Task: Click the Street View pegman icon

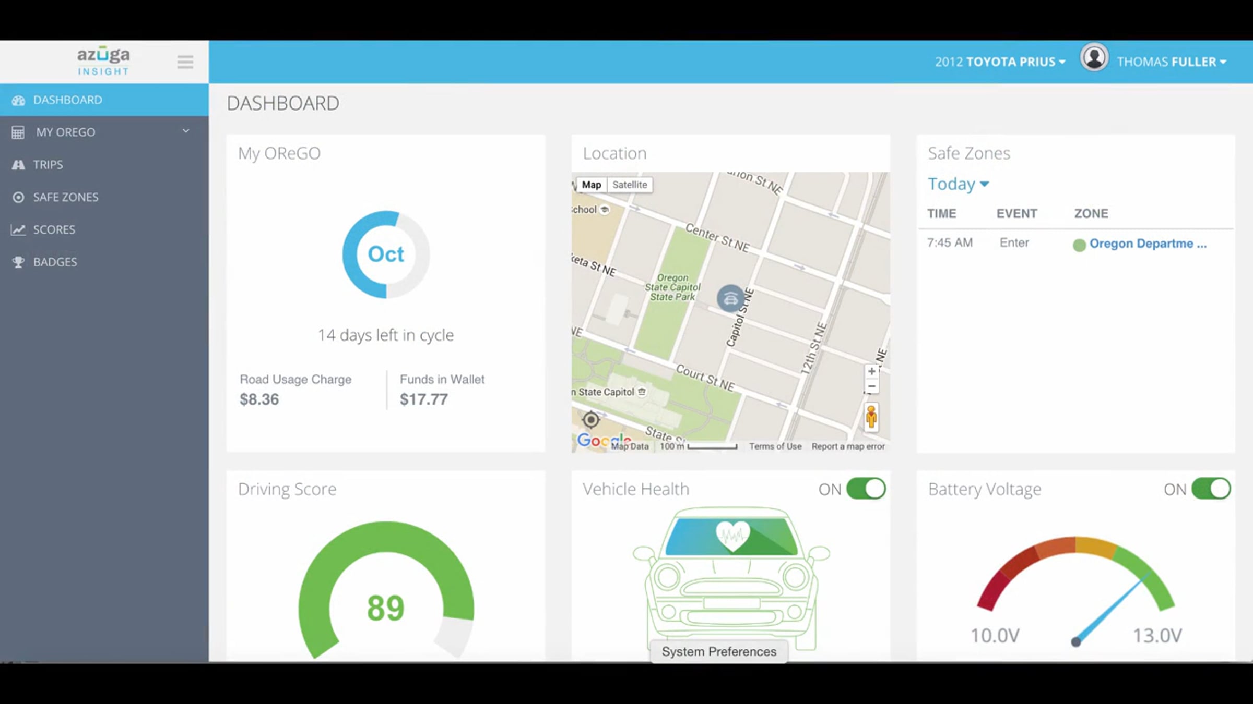Action: [x=871, y=417]
